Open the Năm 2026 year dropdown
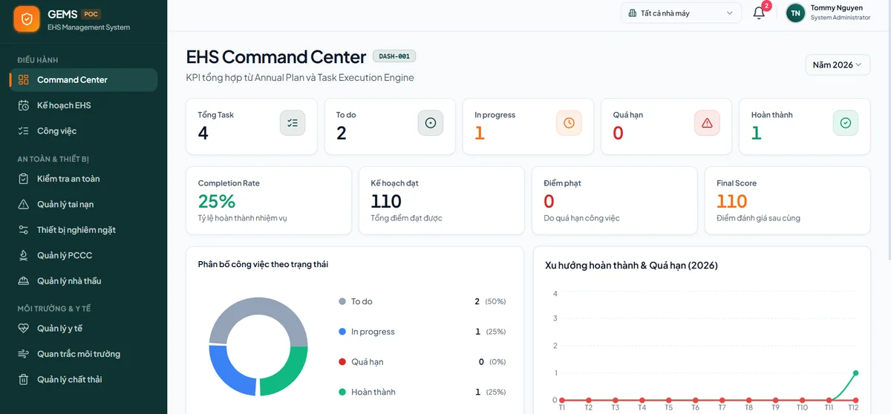Image resolution: width=891 pixels, height=414 pixels. 838,65
